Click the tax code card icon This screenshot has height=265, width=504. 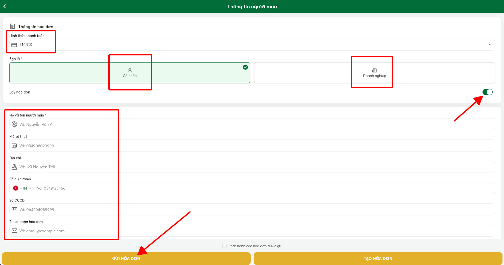[14, 146]
